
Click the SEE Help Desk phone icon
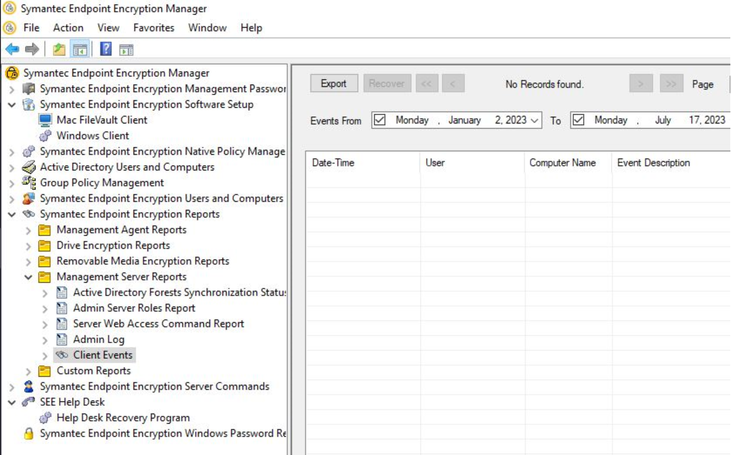point(29,402)
